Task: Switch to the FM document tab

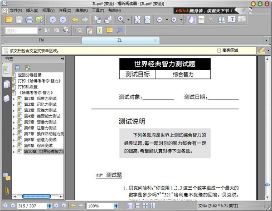Action: point(42,40)
